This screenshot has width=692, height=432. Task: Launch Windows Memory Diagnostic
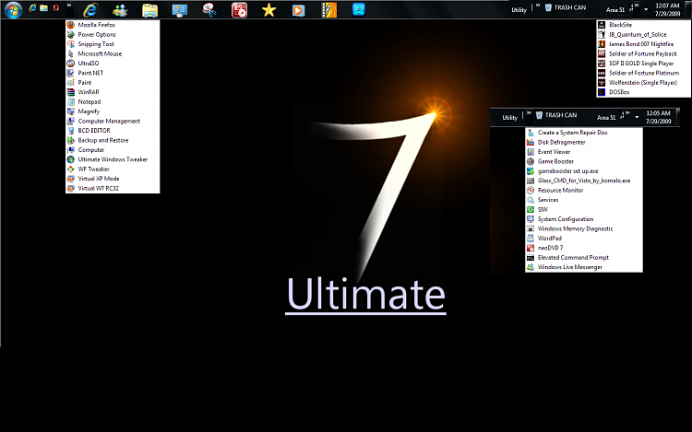(x=584, y=229)
